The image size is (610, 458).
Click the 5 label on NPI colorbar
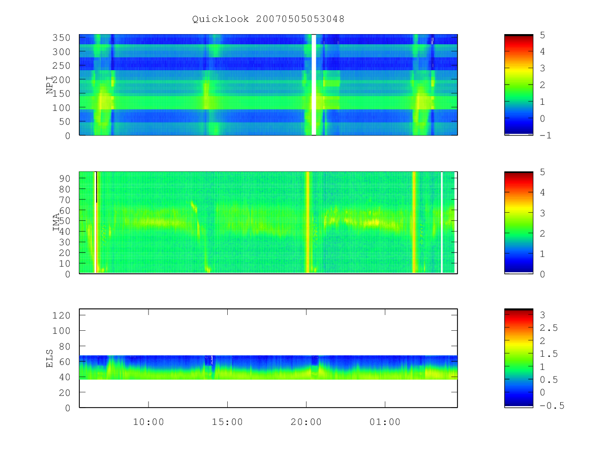[541, 35]
